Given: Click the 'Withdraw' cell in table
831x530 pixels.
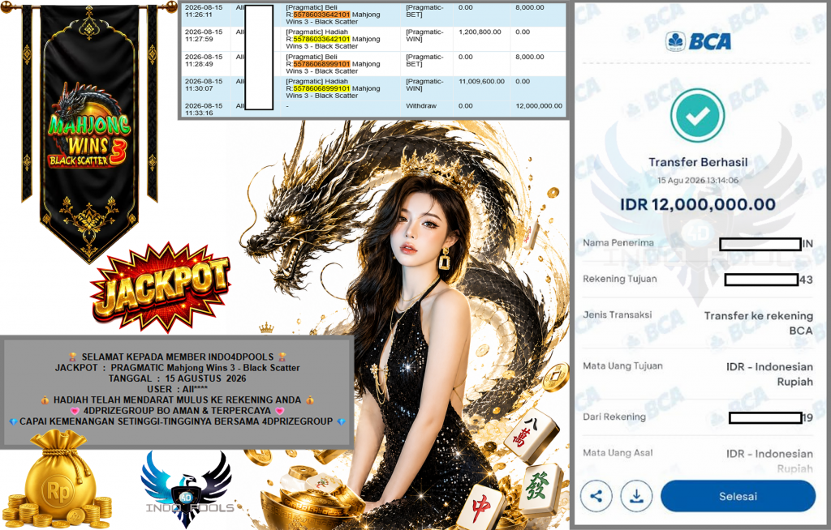Looking at the screenshot, I should point(421,106).
